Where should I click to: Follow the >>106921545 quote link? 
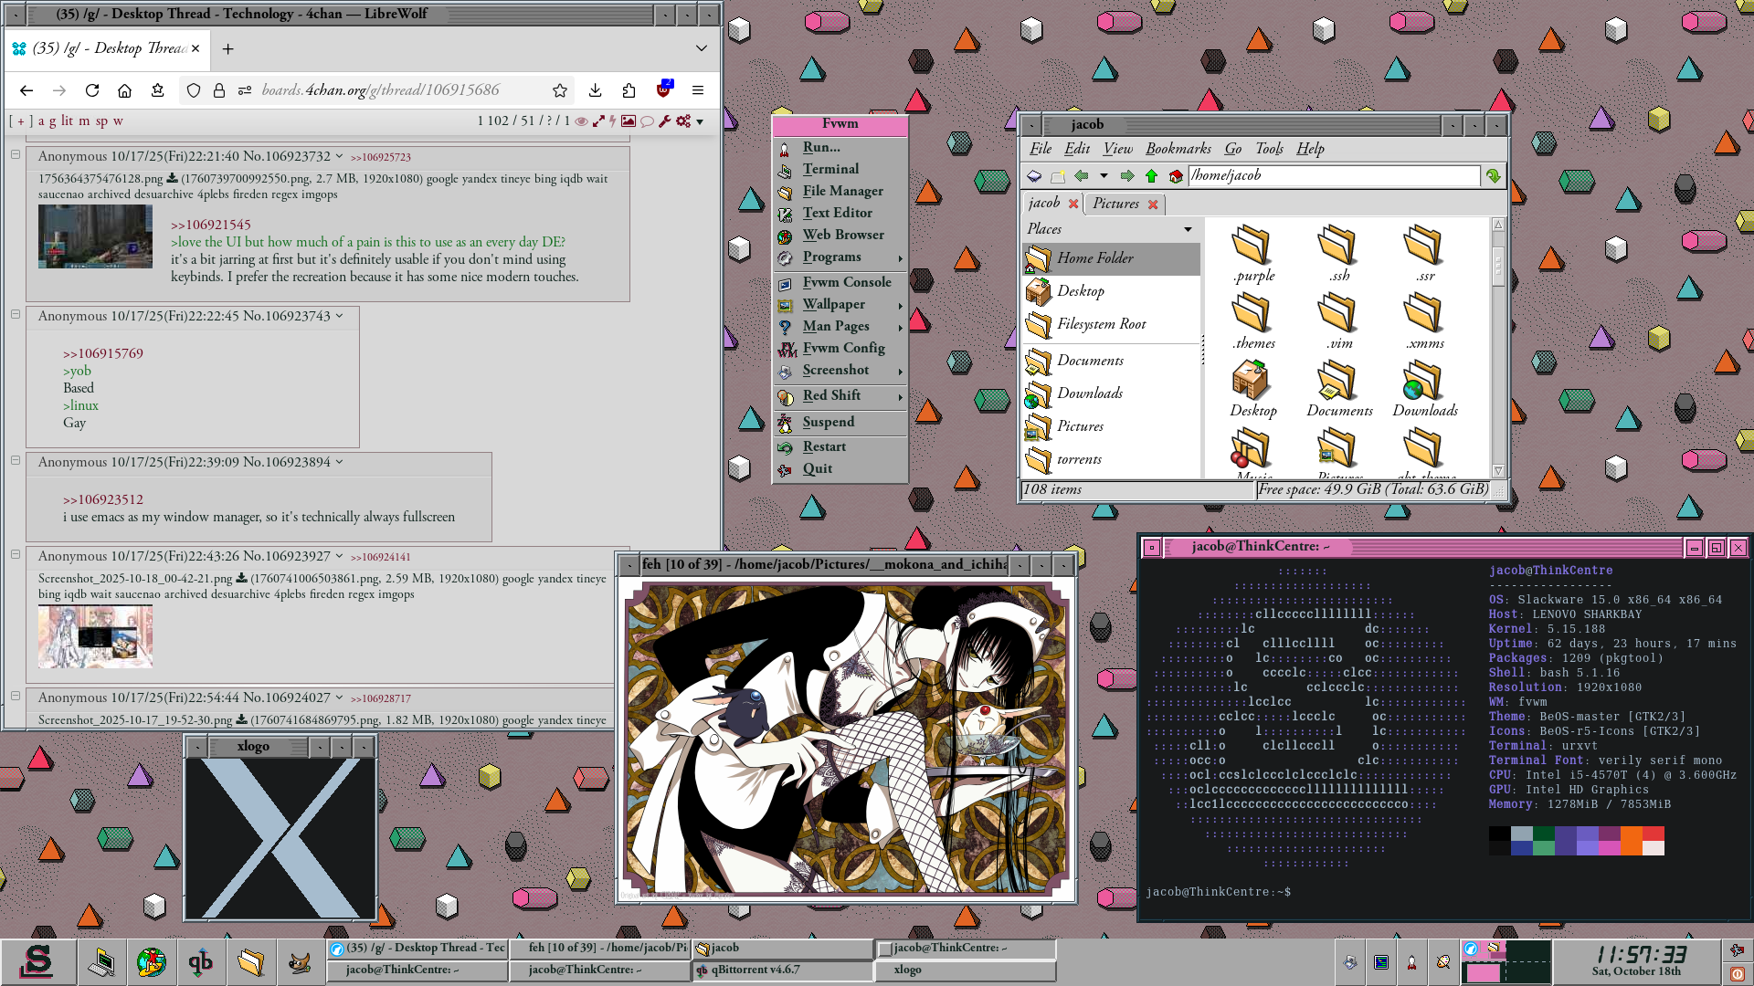click(210, 225)
